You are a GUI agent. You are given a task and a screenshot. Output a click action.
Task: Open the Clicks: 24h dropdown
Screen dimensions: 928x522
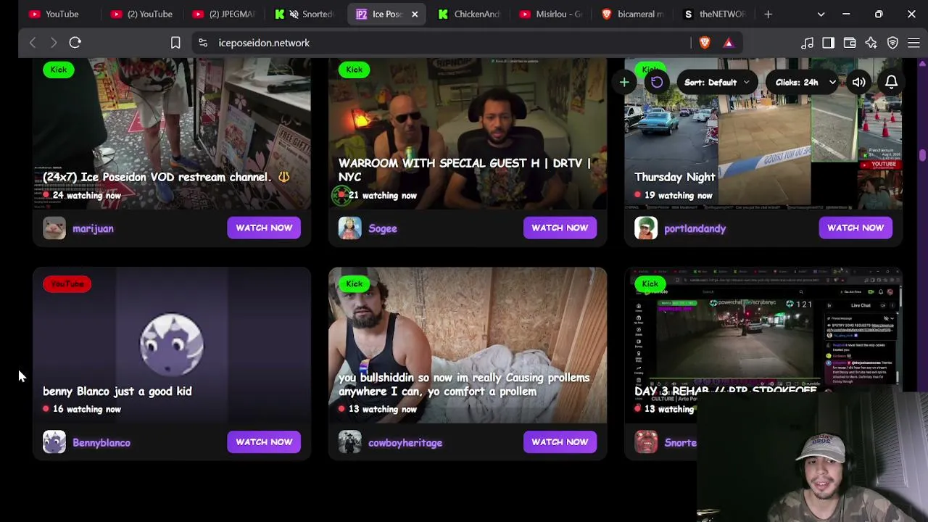804,83
